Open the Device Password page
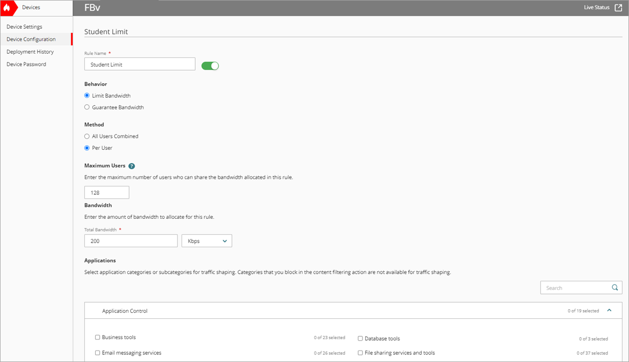This screenshot has height=362, width=629. [x=26, y=64]
